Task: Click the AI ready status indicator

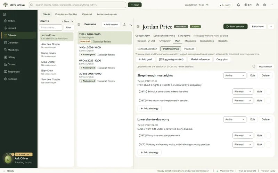Action: pos(225,5)
